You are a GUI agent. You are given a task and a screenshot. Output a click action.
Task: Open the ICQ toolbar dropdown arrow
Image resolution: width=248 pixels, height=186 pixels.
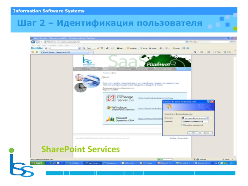tap(124, 48)
